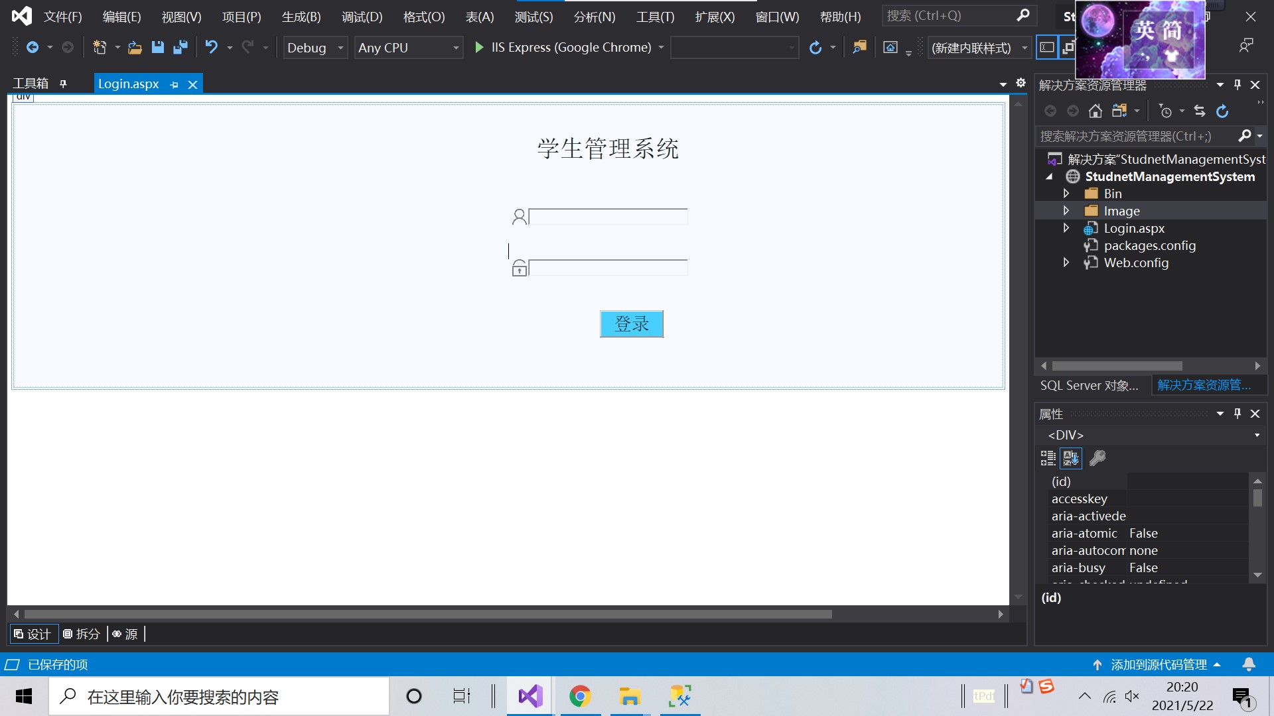Open the 扩展(X) menu

(x=715, y=17)
